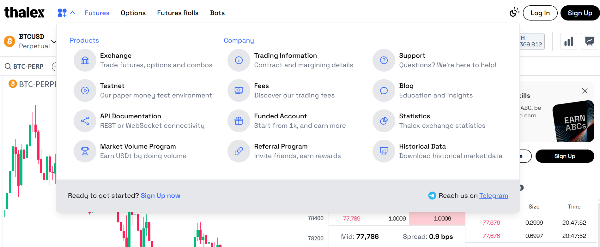Open the Blog menu entry title
Viewport: 600px width, 247px height.
coord(406,86)
